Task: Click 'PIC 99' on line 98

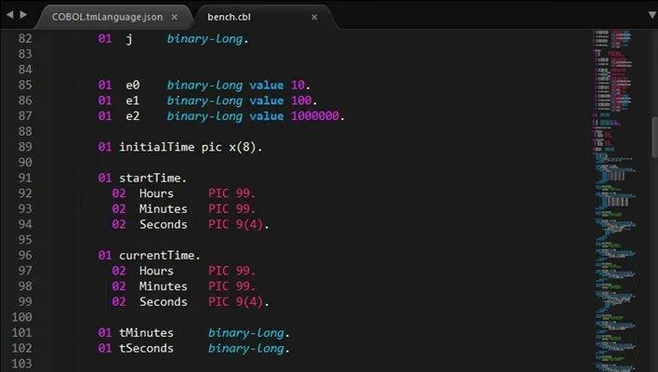Action: pos(230,286)
